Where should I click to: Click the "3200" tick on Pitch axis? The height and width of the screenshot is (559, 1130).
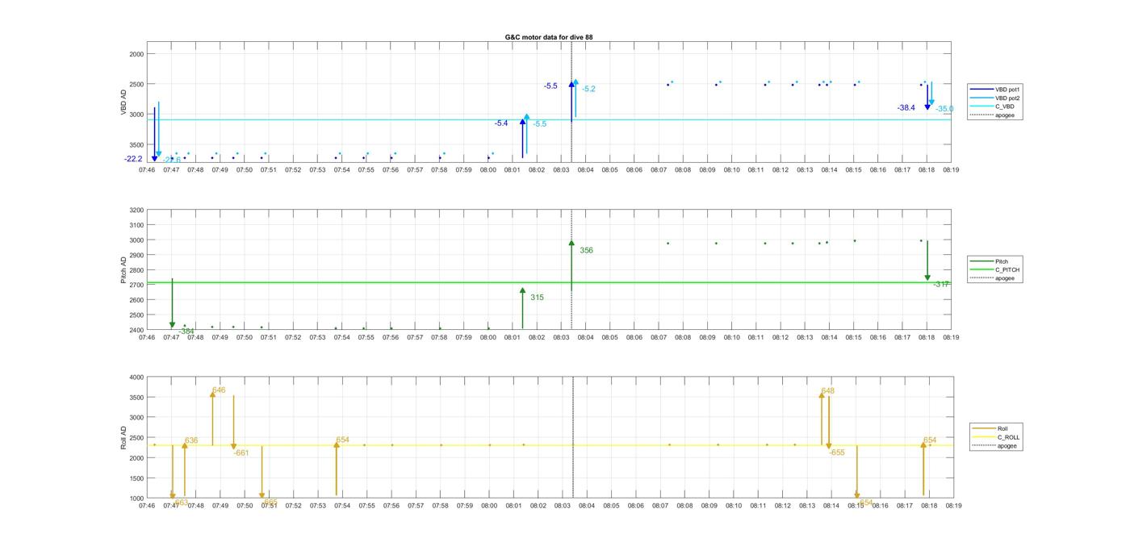[135, 210]
